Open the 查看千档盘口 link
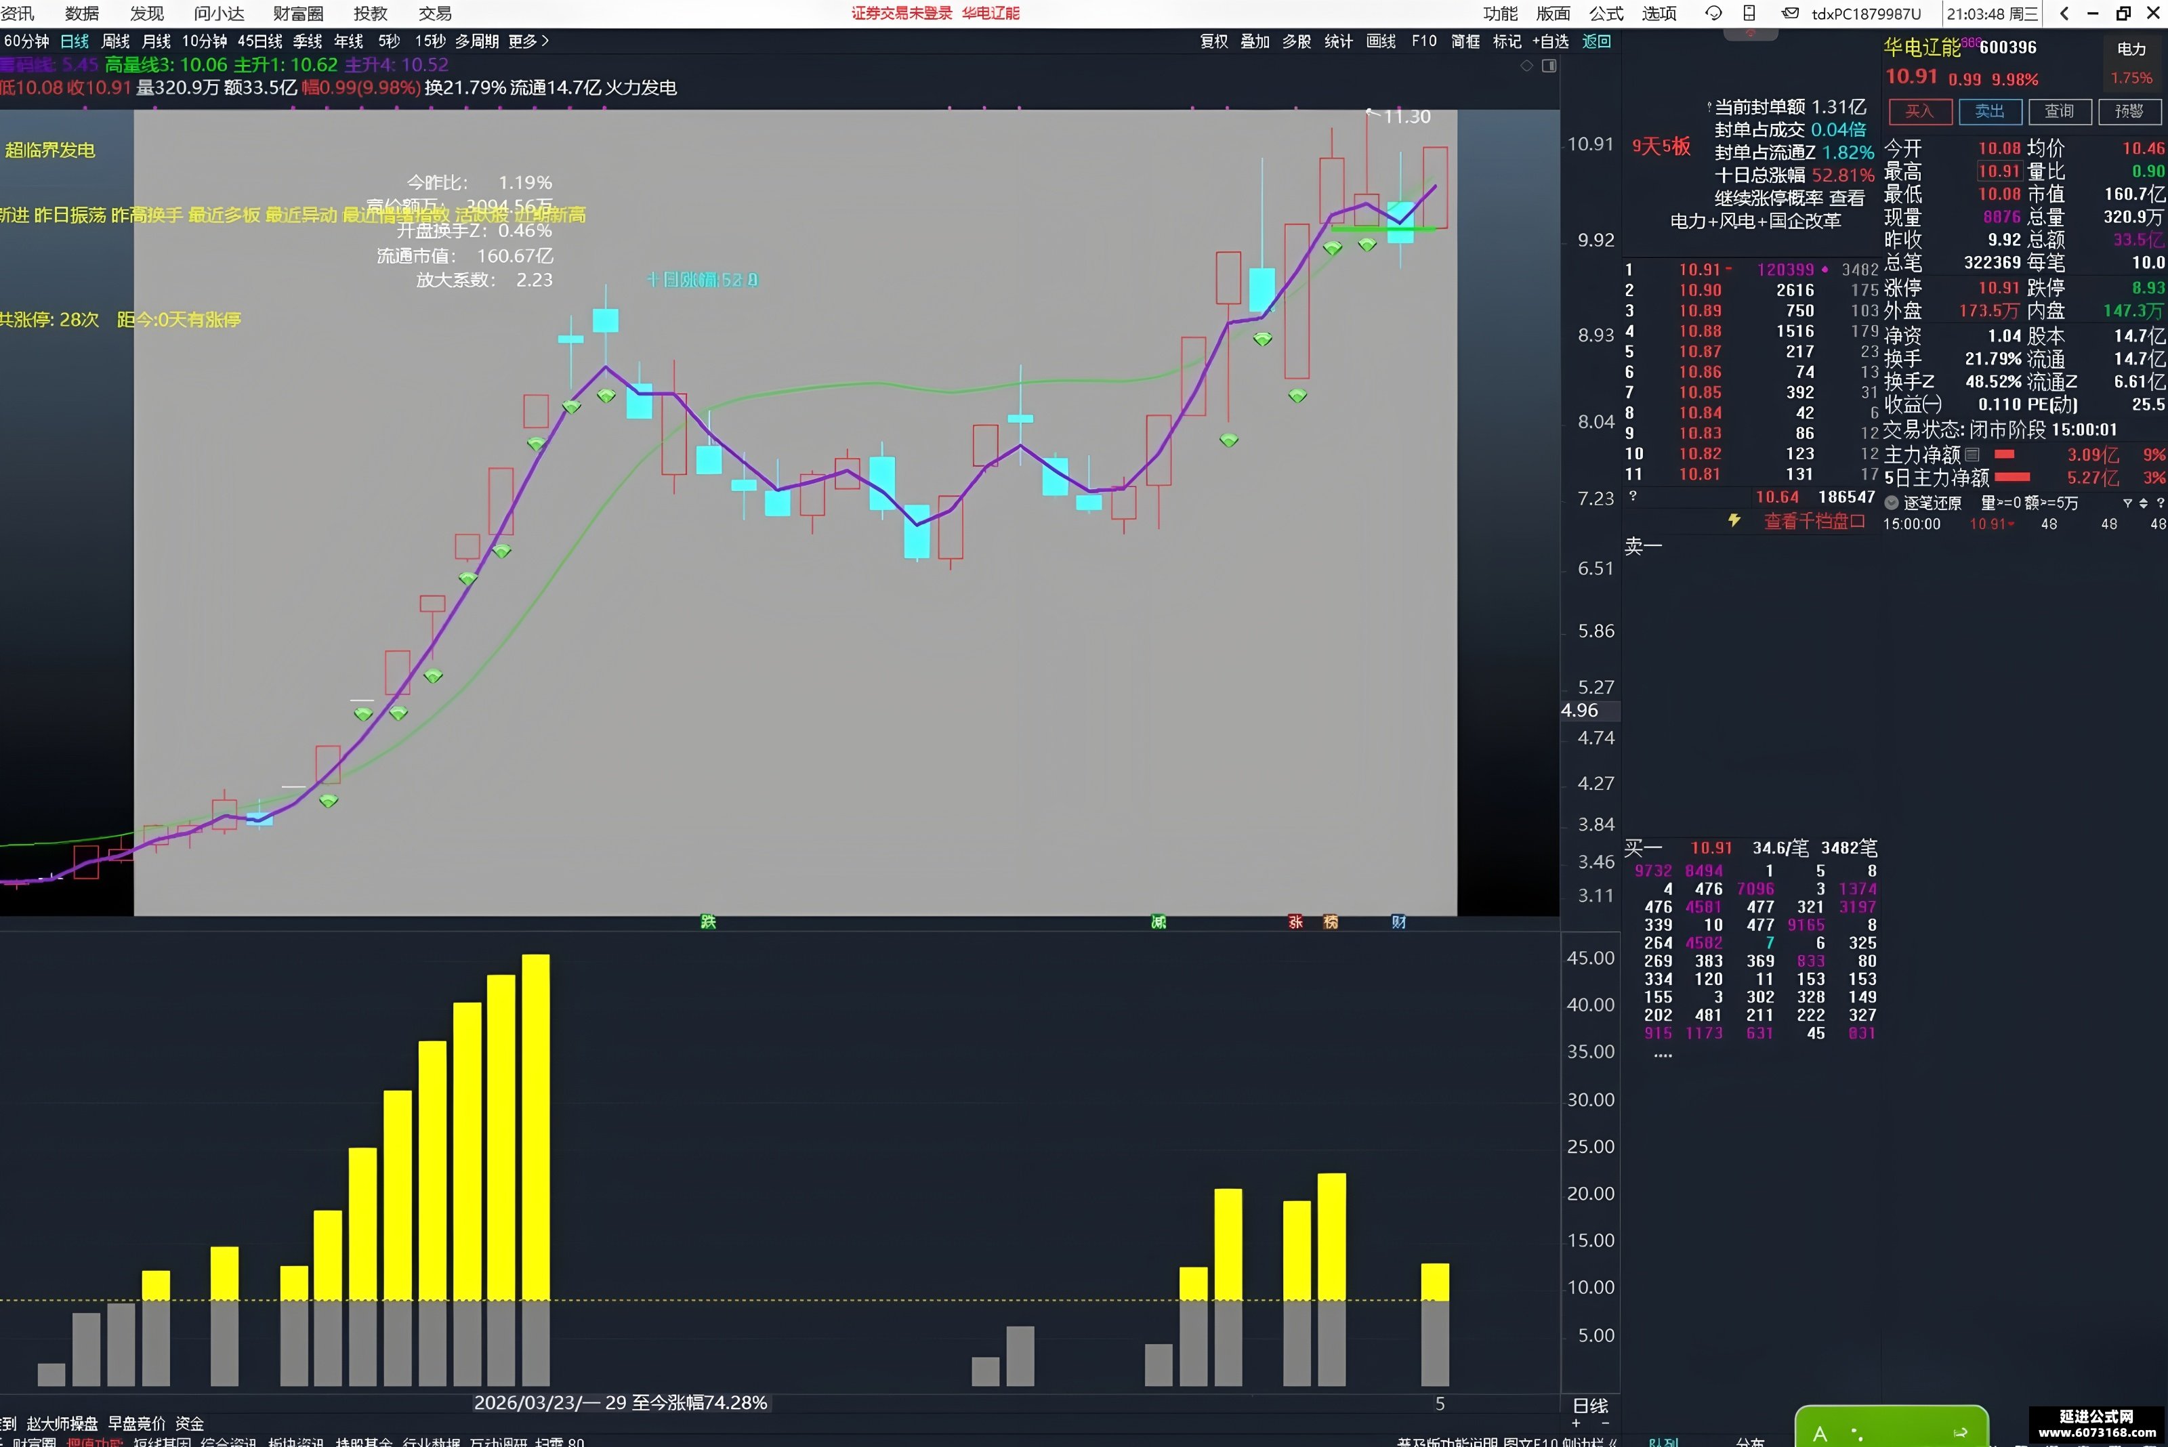Screen dimensions: 2168x1447 [x=1814, y=520]
